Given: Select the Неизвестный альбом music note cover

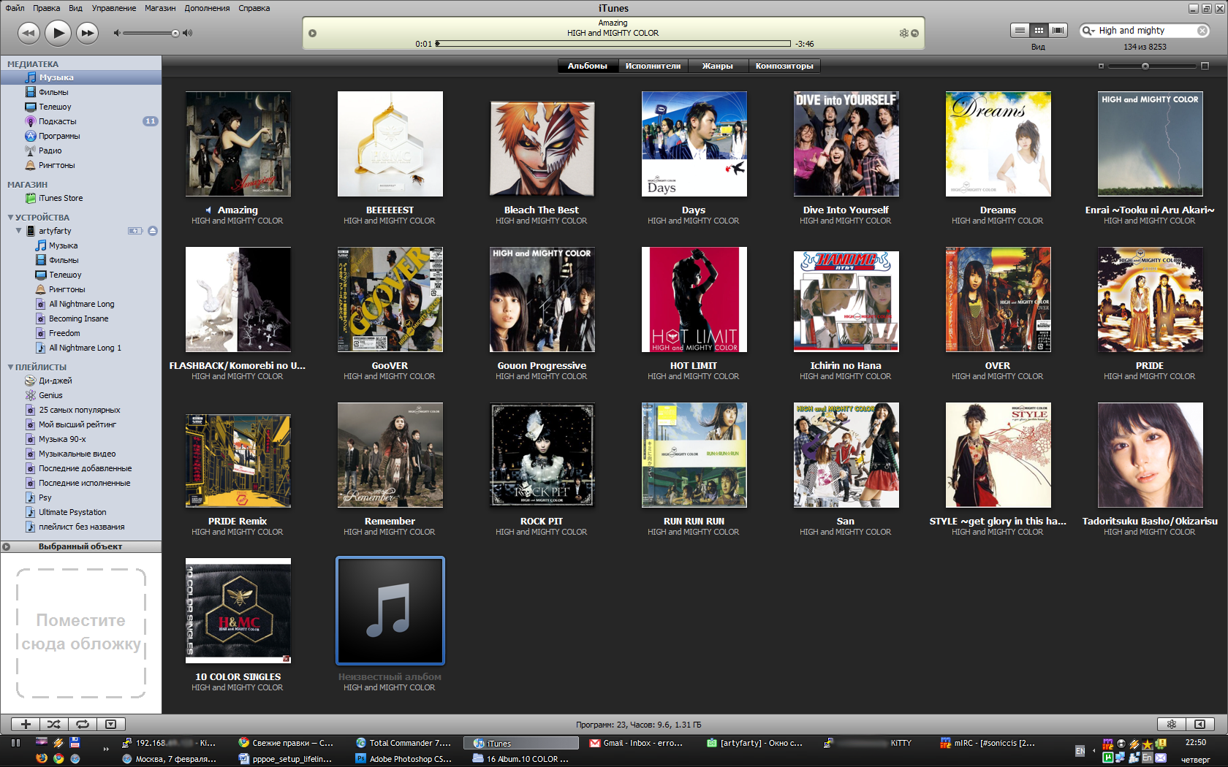Looking at the screenshot, I should click(x=390, y=611).
